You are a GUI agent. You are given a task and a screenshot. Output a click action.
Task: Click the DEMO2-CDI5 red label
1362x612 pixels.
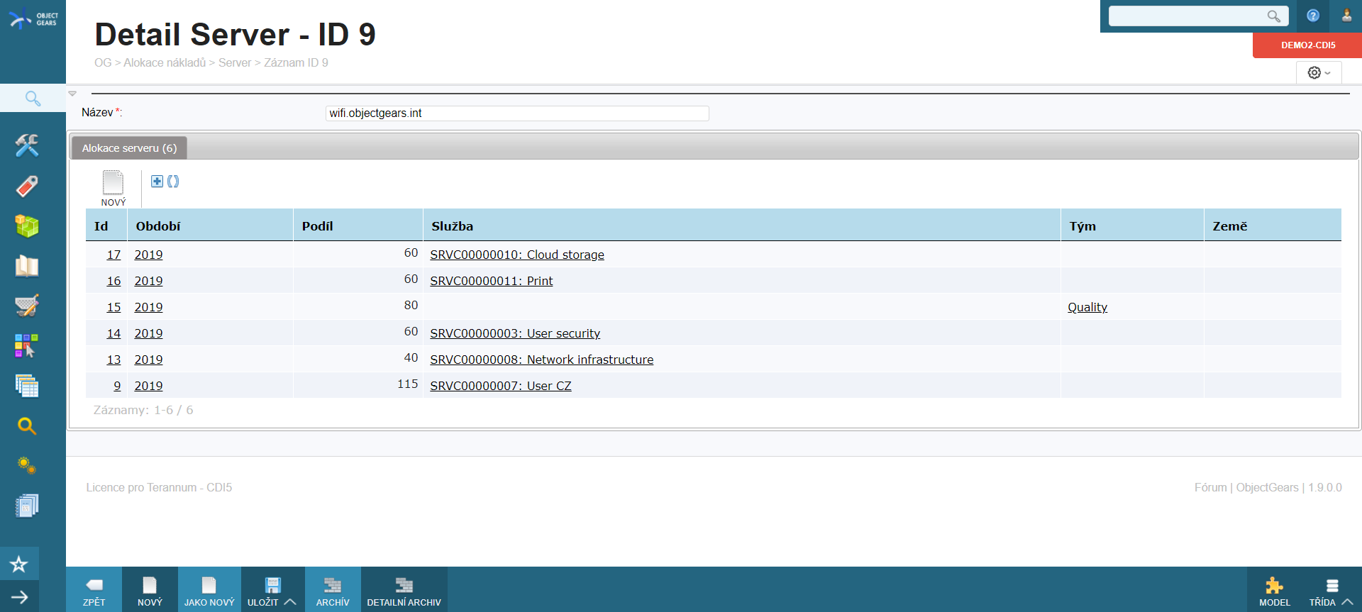pyautogui.click(x=1307, y=45)
